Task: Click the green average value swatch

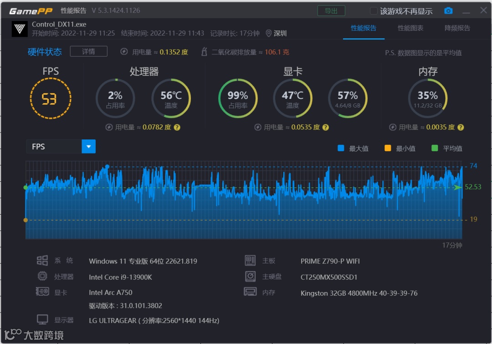Action: point(435,148)
